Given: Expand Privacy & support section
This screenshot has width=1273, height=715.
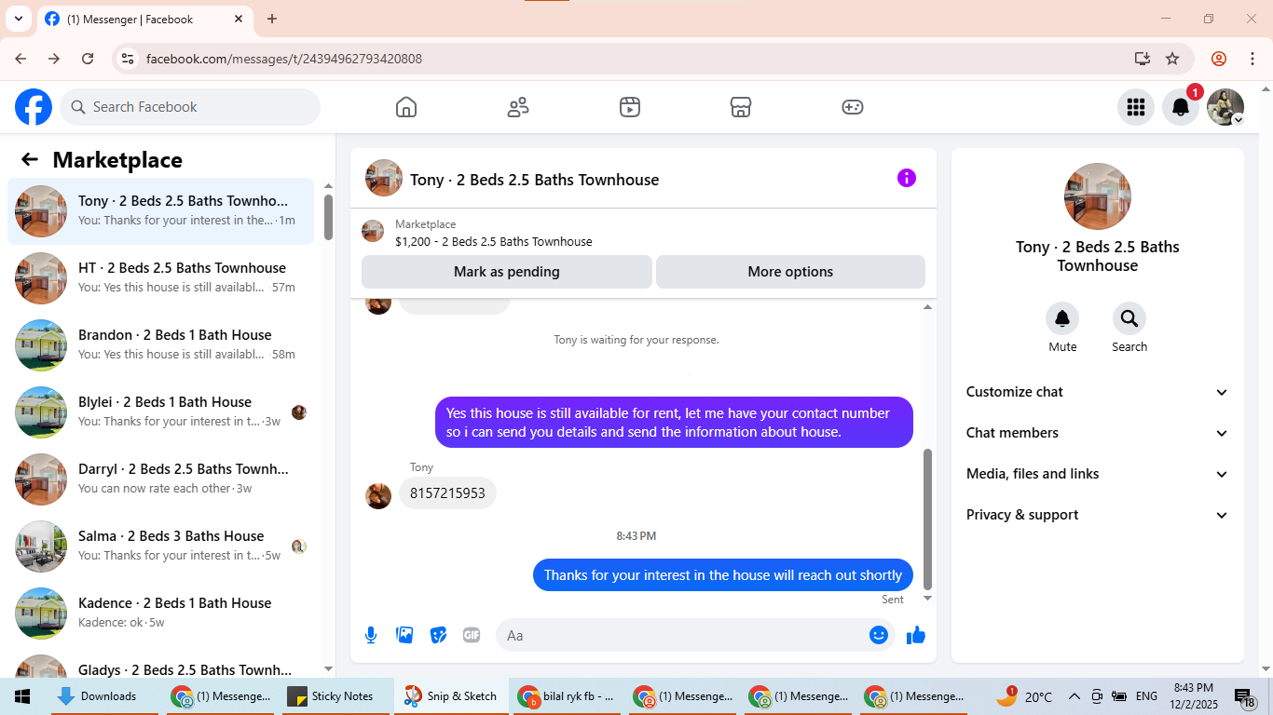Looking at the screenshot, I should tap(1098, 515).
